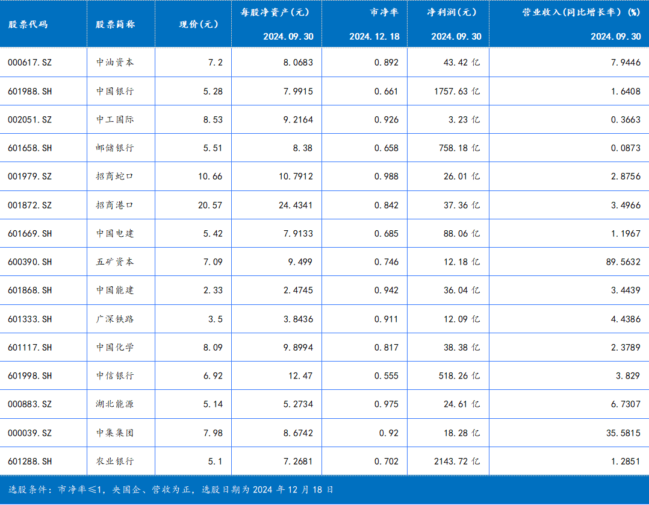Select 湖北能源 stock name cell
This screenshot has width=649, height=505.
coord(115,404)
